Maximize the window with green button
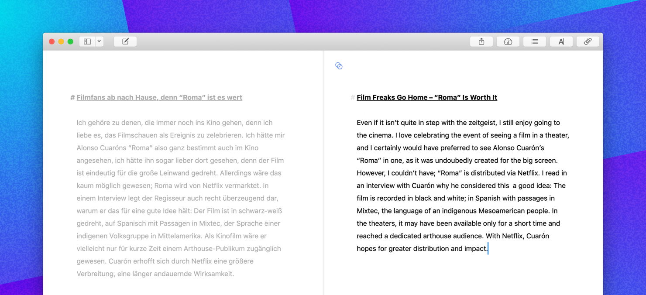This screenshot has width=646, height=295. click(70, 41)
